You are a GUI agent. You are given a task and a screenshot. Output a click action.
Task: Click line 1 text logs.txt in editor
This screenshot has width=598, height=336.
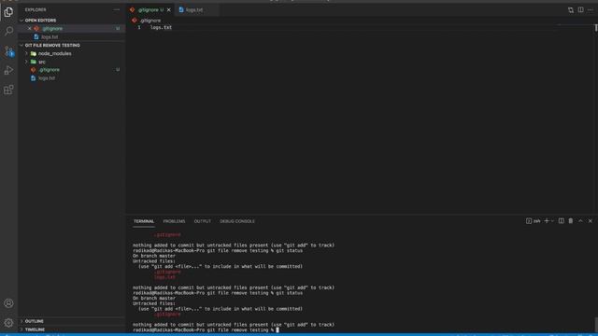coord(161,27)
